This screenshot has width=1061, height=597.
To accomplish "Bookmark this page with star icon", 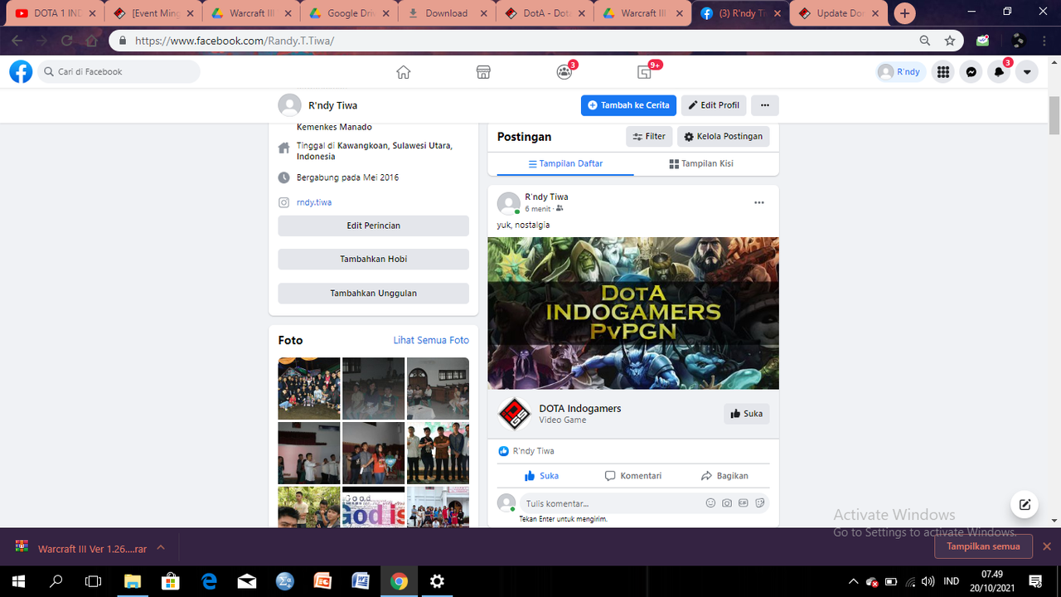I will pyautogui.click(x=950, y=41).
